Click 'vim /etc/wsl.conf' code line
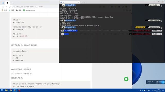 tap(20, 51)
